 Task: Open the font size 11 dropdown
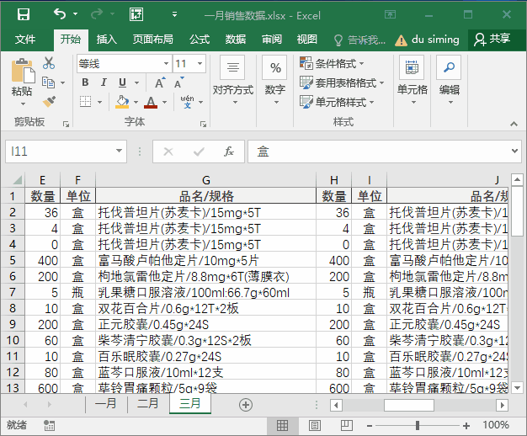pyautogui.click(x=200, y=63)
